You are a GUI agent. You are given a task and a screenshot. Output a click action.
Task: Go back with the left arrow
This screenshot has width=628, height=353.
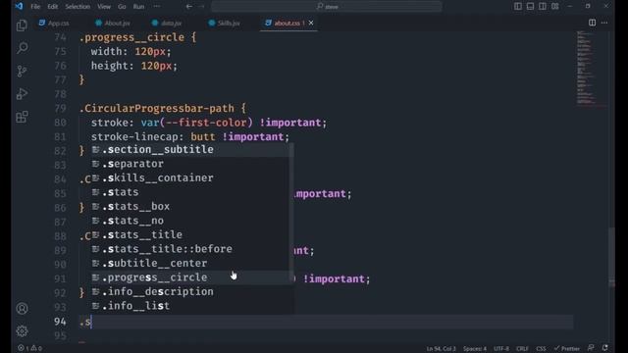(189, 7)
